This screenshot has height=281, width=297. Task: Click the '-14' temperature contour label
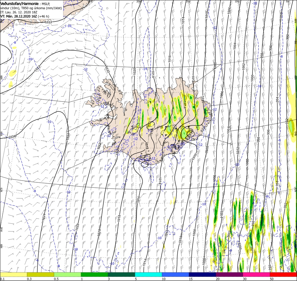click(x=145, y=69)
